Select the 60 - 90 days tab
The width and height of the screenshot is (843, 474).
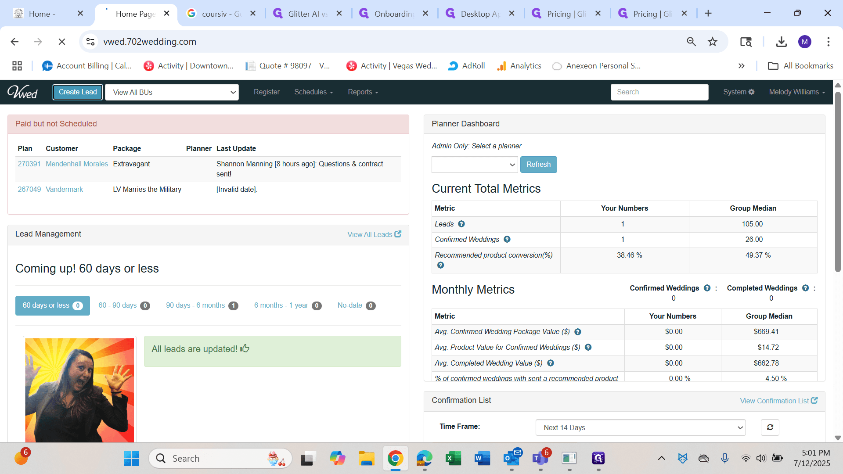pos(124,305)
